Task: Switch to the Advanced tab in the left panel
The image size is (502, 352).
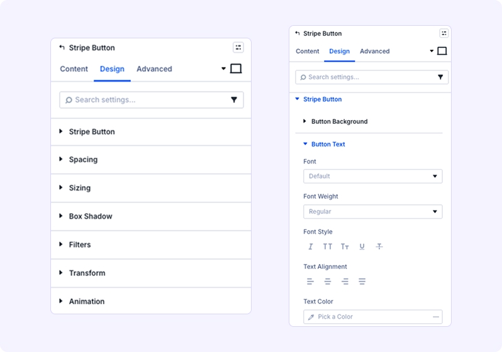Action: (x=154, y=69)
